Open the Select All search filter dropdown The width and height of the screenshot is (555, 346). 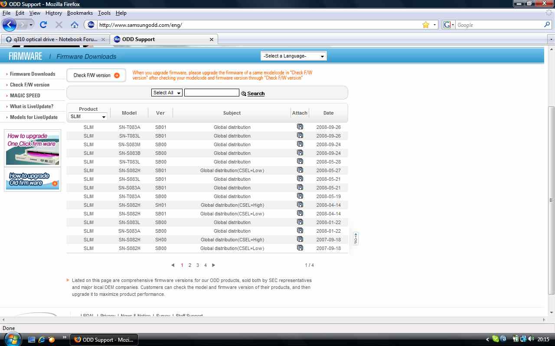pos(167,93)
